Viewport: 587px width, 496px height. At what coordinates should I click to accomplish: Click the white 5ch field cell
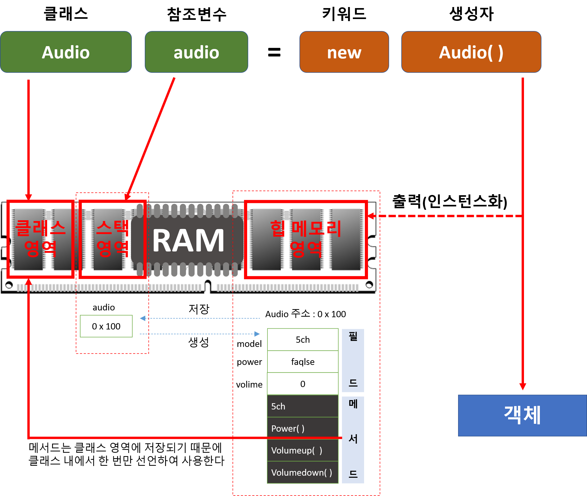302,340
